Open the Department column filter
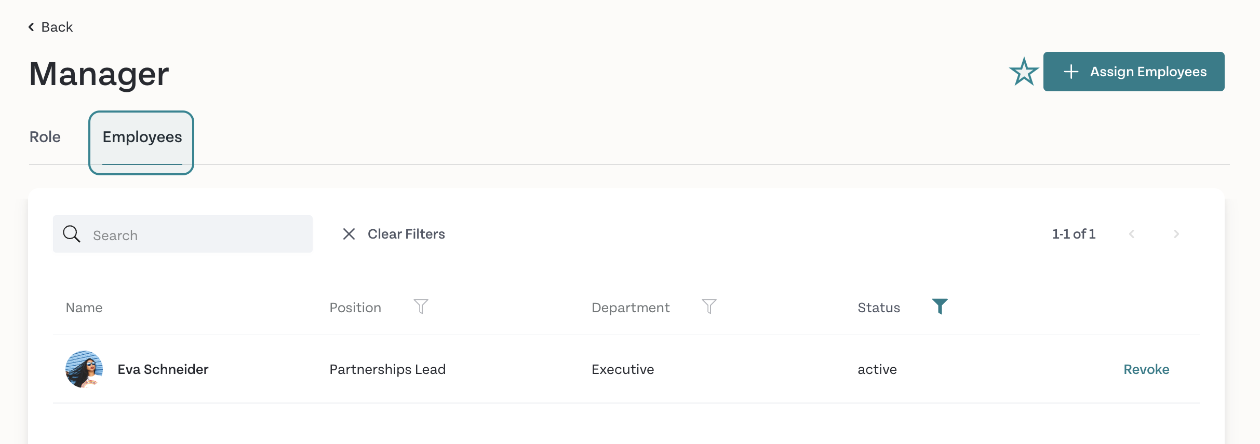This screenshot has width=1260, height=444. [709, 307]
